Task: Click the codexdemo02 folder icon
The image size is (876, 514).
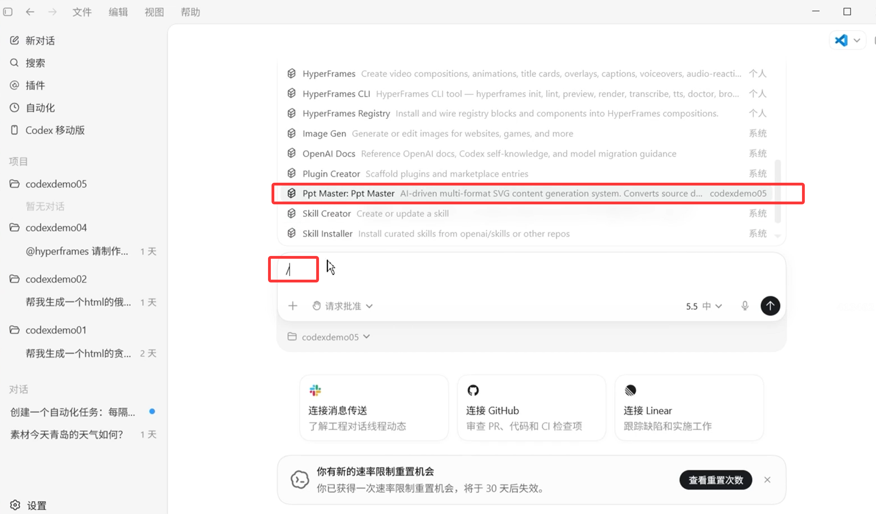Action: coord(14,279)
